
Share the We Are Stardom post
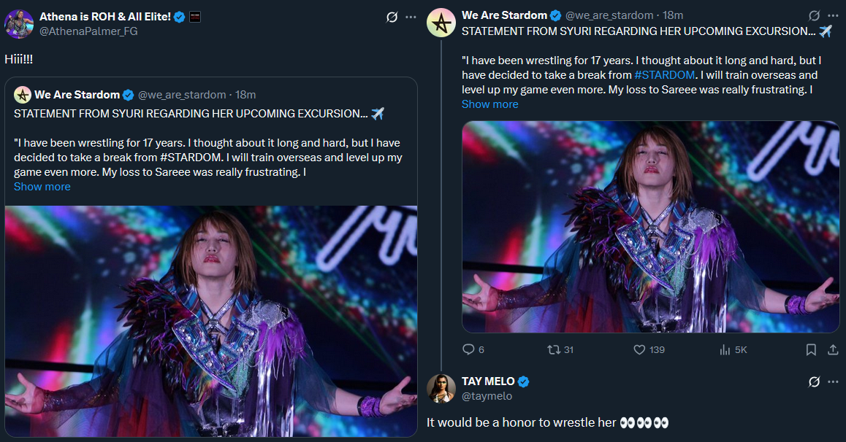coord(832,349)
